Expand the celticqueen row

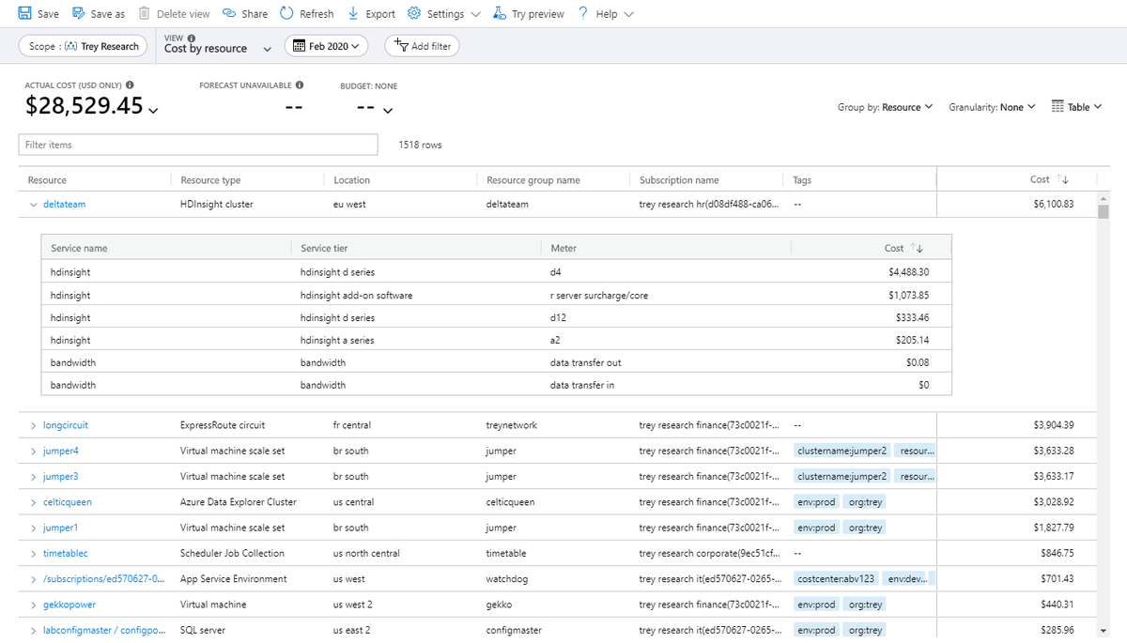click(34, 502)
